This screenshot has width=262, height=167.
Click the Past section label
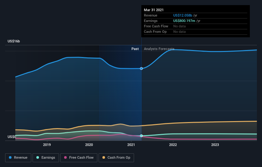click(135, 49)
